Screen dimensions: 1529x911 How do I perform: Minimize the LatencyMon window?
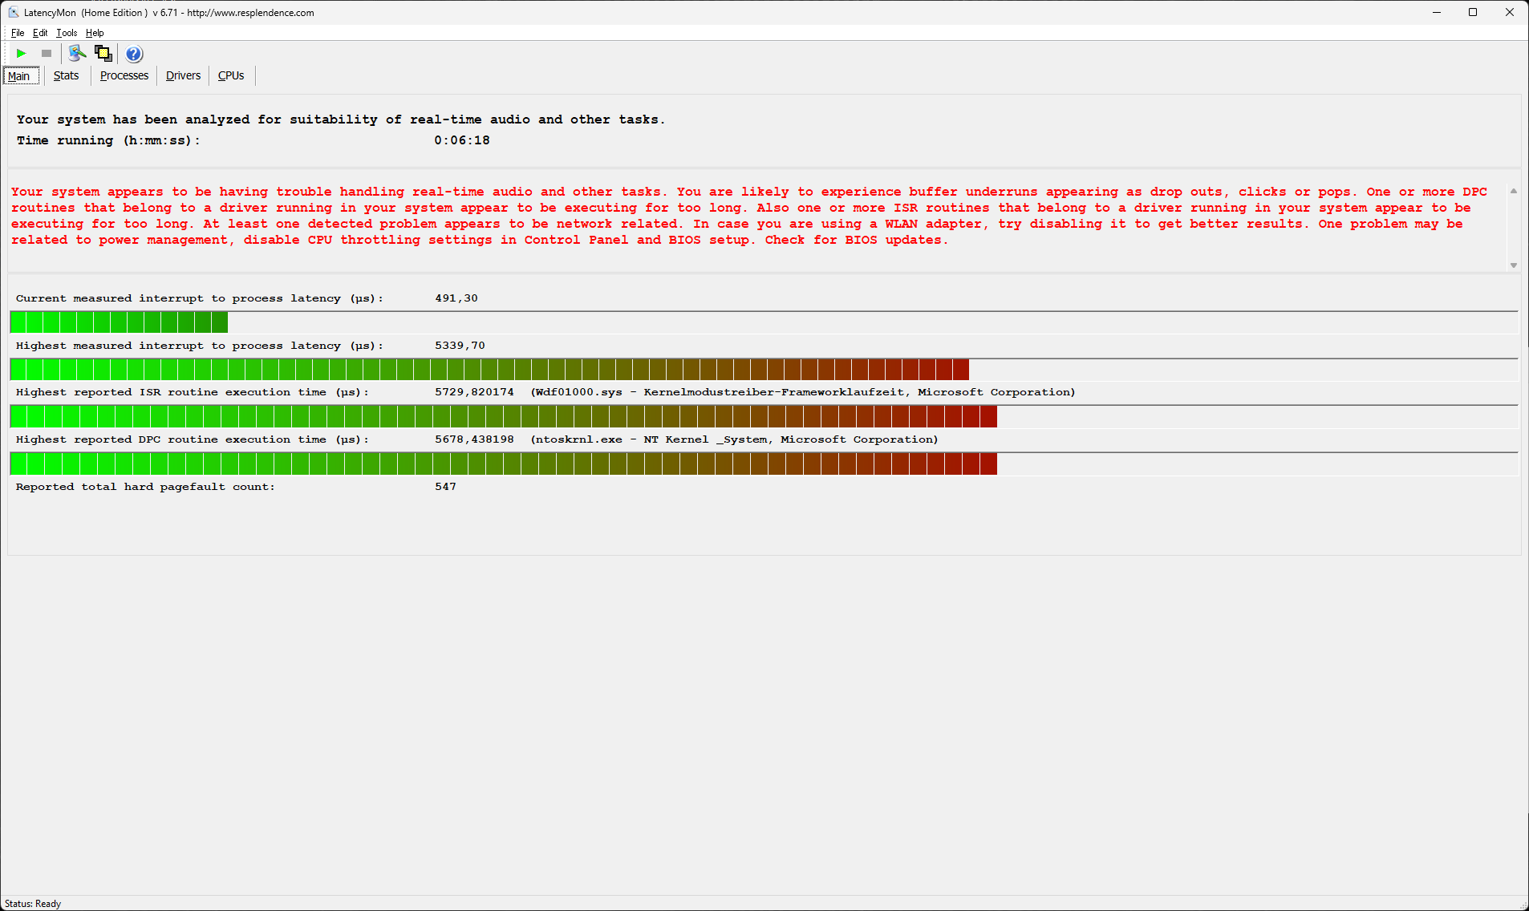coord(1437,12)
